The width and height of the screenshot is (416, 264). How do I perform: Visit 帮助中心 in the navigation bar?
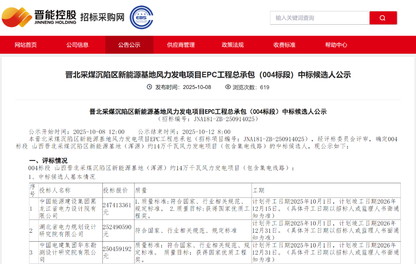tap(336, 45)
